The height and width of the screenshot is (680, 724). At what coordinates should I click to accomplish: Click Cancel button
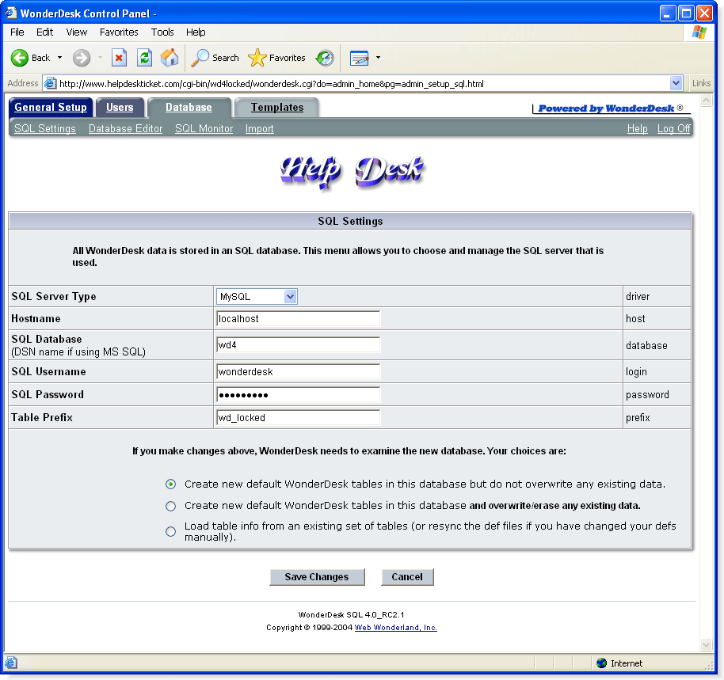(x=407, y=576)
